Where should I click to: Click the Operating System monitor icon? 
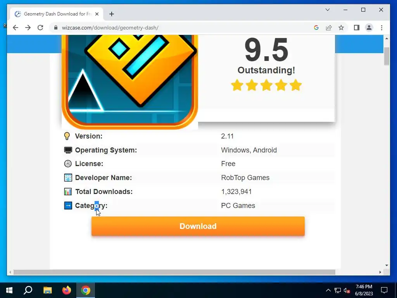tap(68, 150)
